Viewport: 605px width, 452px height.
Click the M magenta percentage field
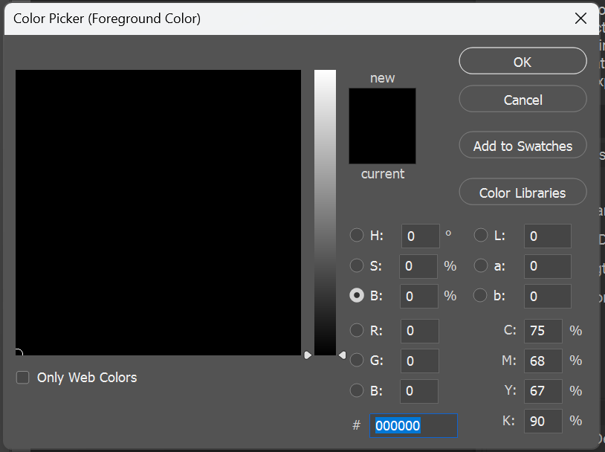tap(543, 361)
